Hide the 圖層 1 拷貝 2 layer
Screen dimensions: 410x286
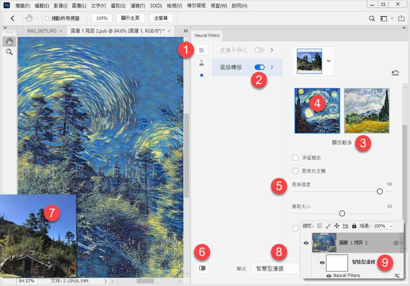(306, 243)
